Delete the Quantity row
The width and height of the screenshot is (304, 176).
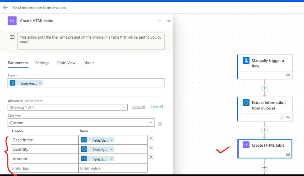pos(151,148)
